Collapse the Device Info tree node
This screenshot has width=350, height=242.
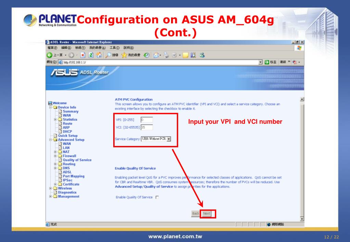pyautogui.click(x=50, y=107)
